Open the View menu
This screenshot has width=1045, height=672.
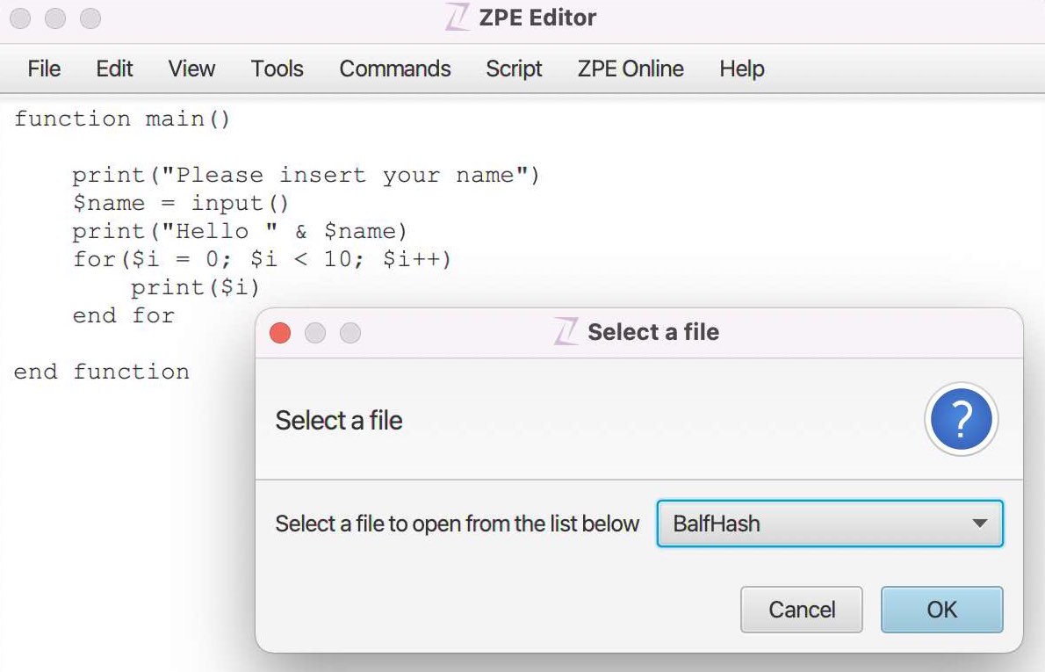[x=191, y=69]
